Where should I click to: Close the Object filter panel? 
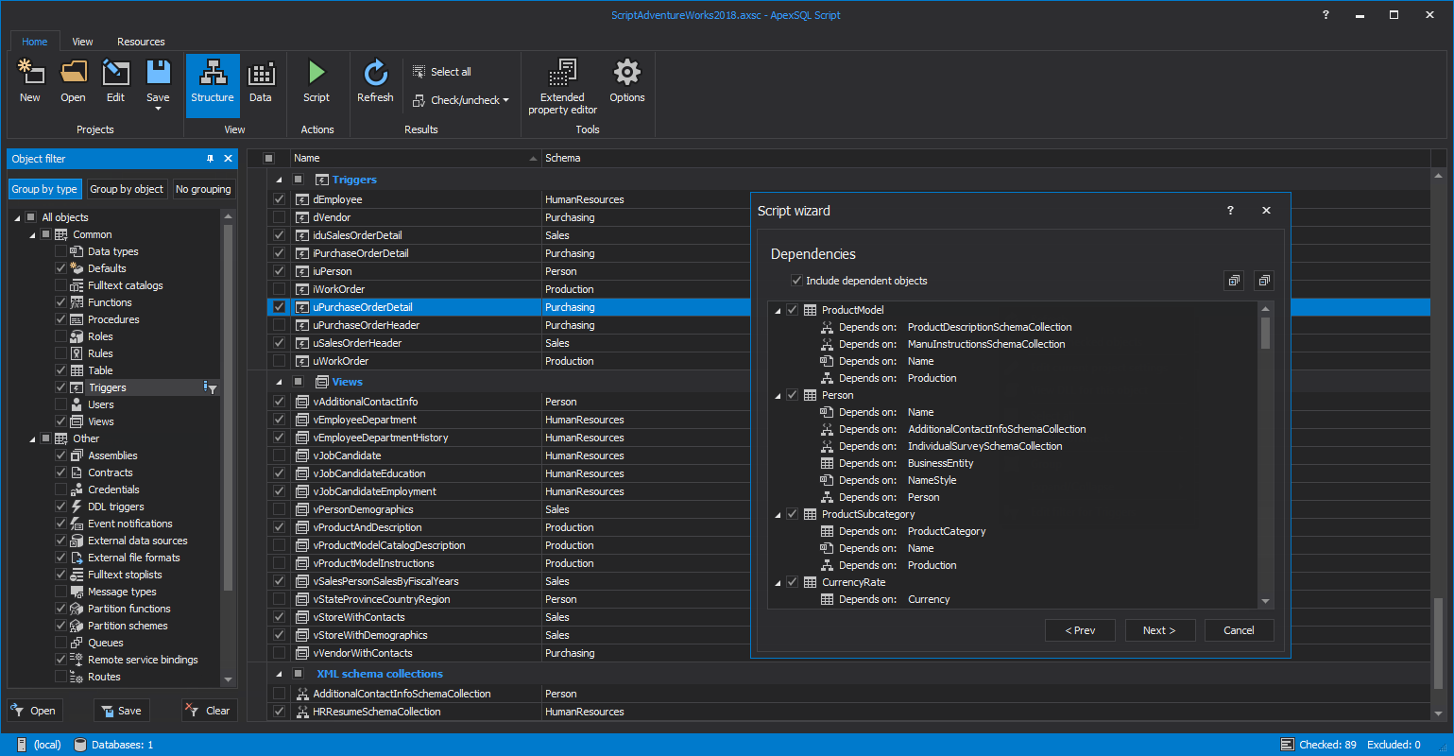[x=228, y=159]
